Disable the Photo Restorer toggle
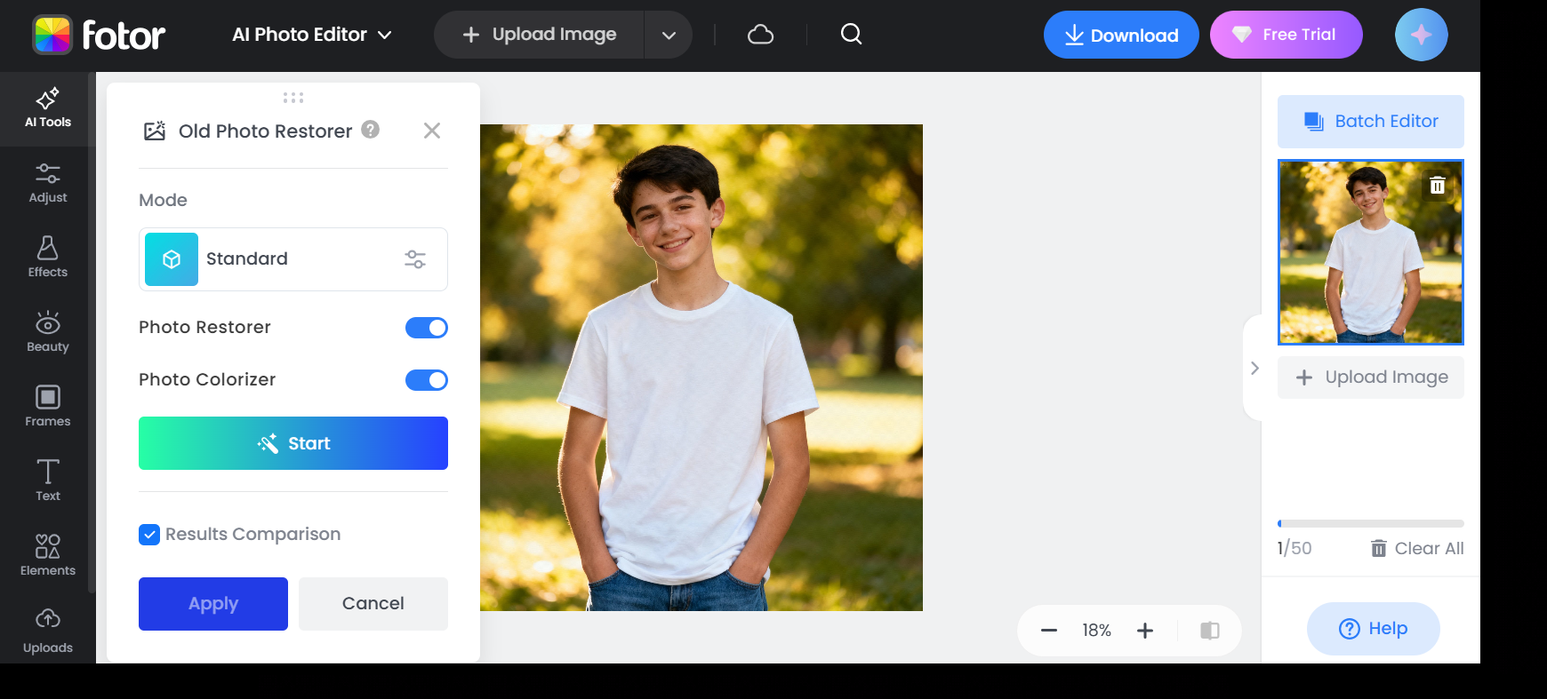1547x699 pixels. [x=427, y=328]
